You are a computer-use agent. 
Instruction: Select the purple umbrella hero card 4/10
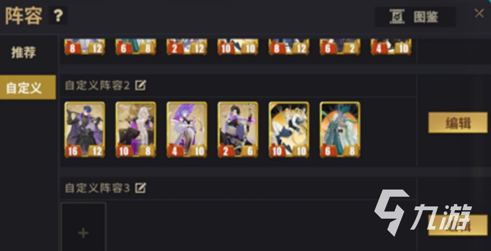point(187,129)
